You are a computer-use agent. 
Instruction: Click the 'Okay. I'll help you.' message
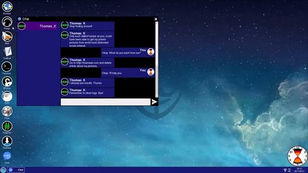pyautogui.click(x=128, y=73)
